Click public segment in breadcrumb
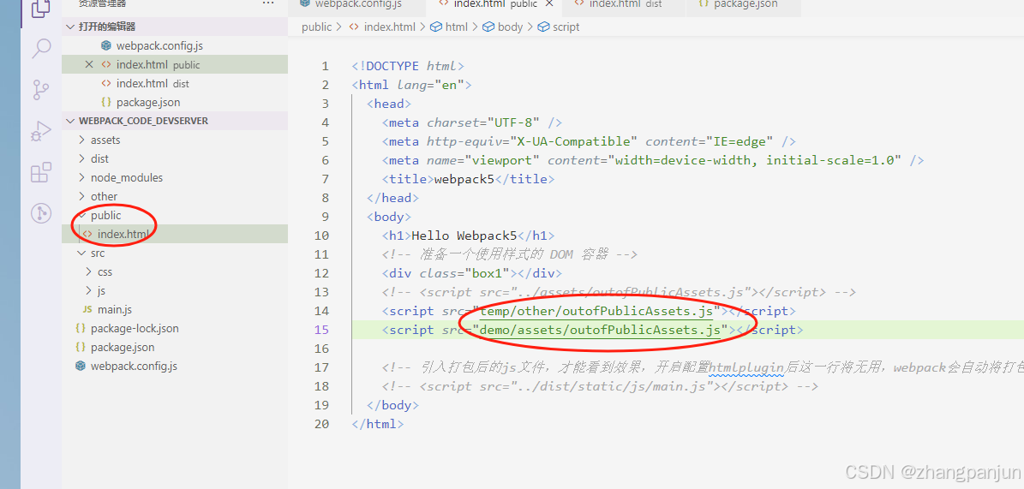The width and height of the screenshot is (1024, 489). coord(317,27)
